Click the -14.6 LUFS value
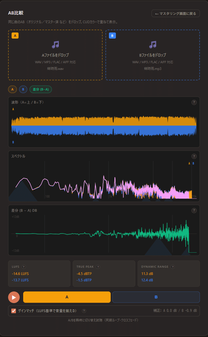The width and height of the screenshot is (208, 337). [20, 274]
